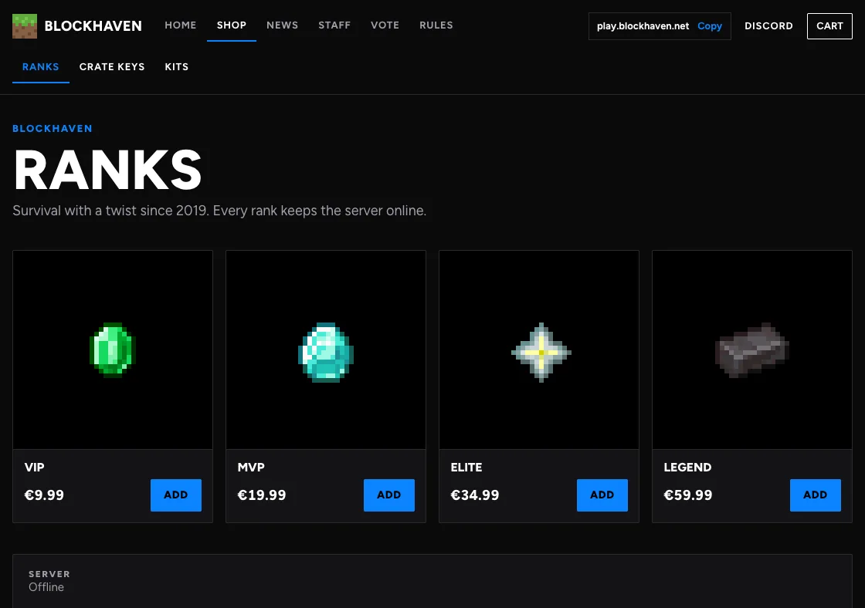Go to the News page

(283, 25)
